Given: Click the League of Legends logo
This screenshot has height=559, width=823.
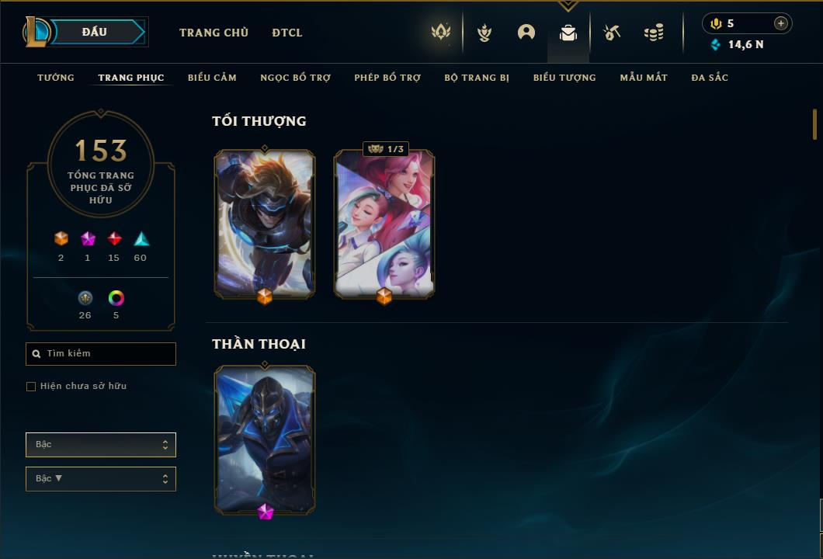Looking at the screenshot, I should coord(36,32).
